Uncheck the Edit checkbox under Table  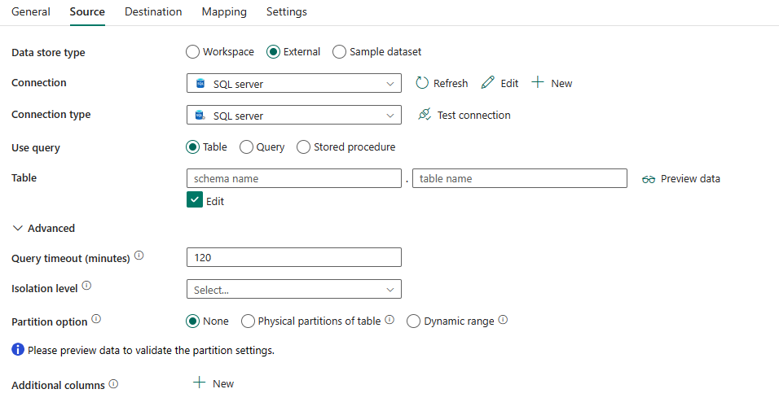click(x=195, y=200)
